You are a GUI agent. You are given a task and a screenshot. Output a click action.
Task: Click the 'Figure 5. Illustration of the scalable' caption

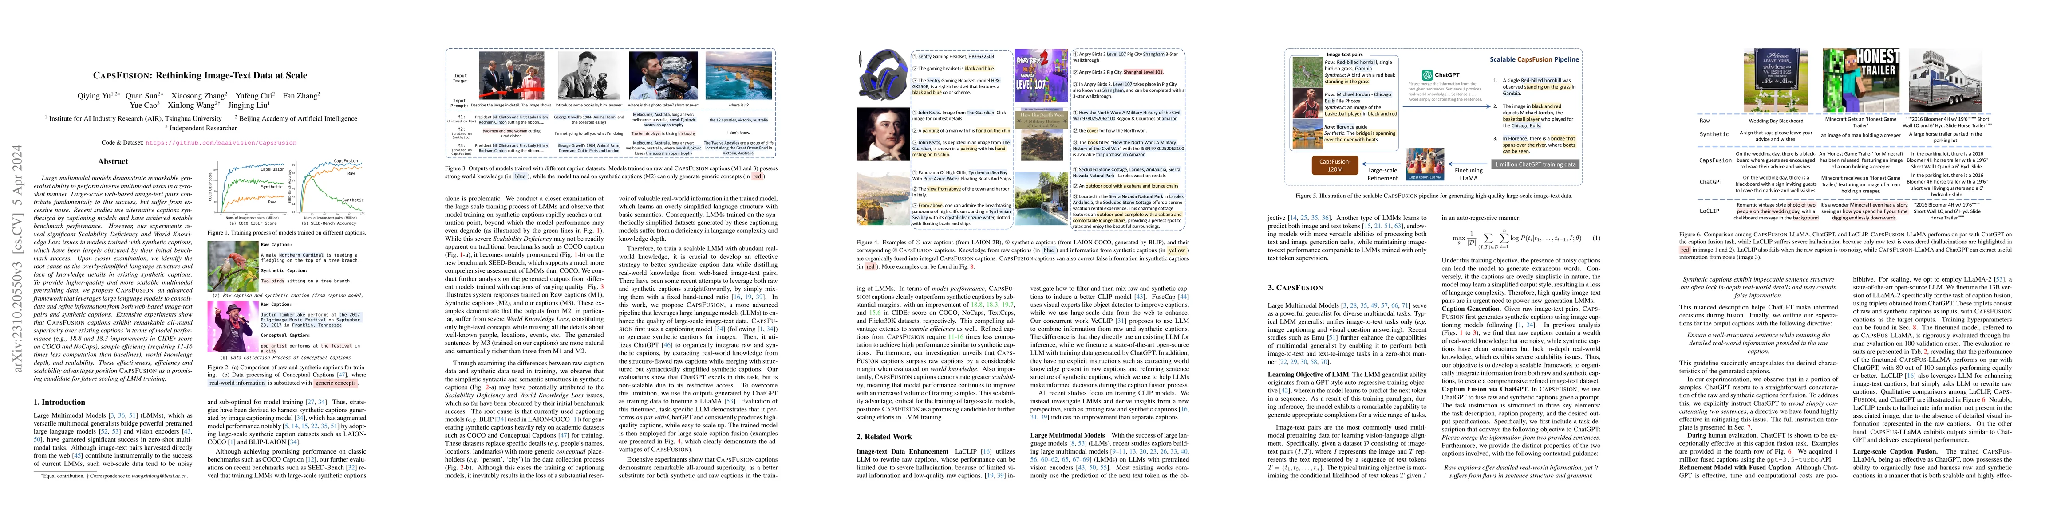click(x=1434, y=196)
